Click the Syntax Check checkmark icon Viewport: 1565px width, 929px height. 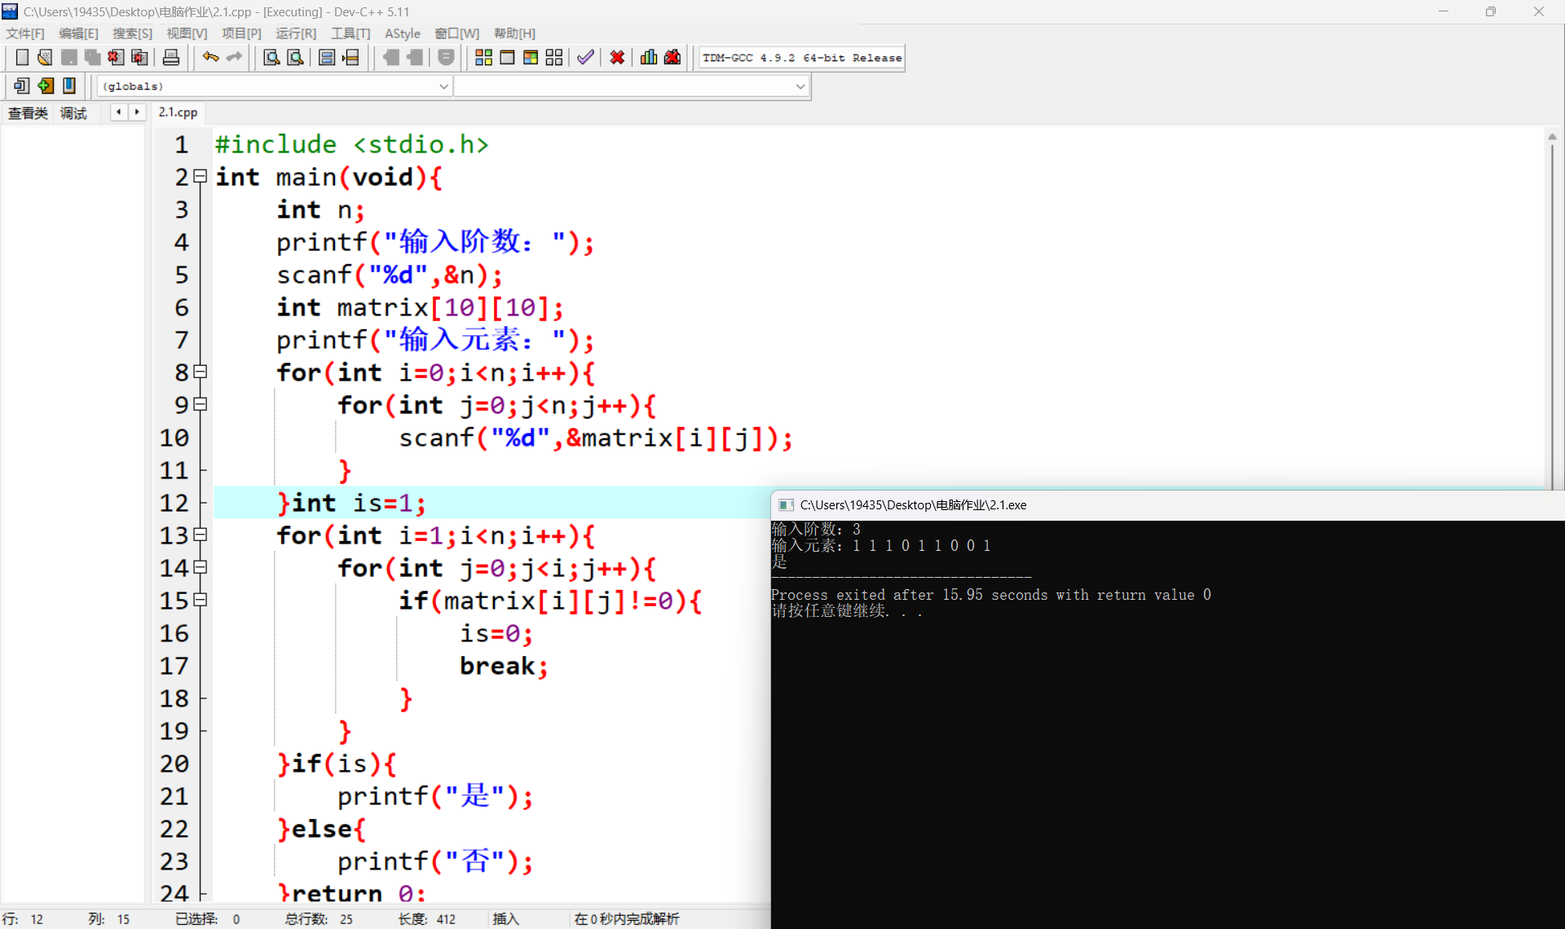584,57
